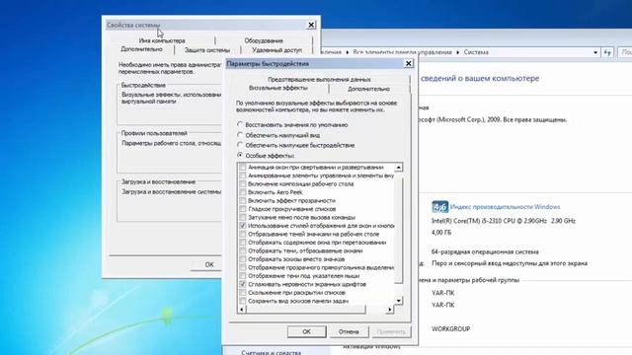Click the Control Panel search field
Screen dimensions: 632x355
[625, 52]
